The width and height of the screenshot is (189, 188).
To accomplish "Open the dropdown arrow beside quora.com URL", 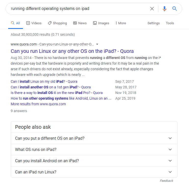I will [97, 44].
